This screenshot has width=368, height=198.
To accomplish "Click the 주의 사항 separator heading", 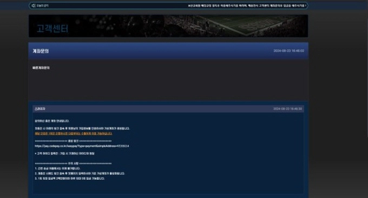I will 73,163.
